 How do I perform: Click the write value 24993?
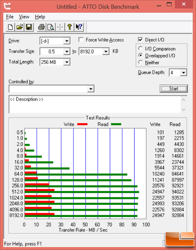(158, 204)
